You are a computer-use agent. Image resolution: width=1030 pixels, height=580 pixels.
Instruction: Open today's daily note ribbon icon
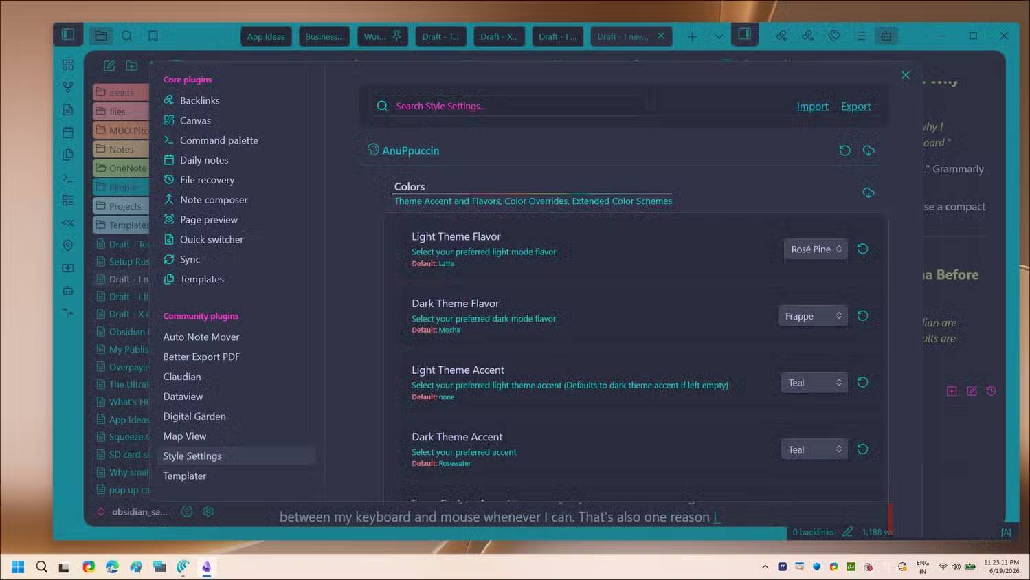pyautogui.click(x=67, y=132)
